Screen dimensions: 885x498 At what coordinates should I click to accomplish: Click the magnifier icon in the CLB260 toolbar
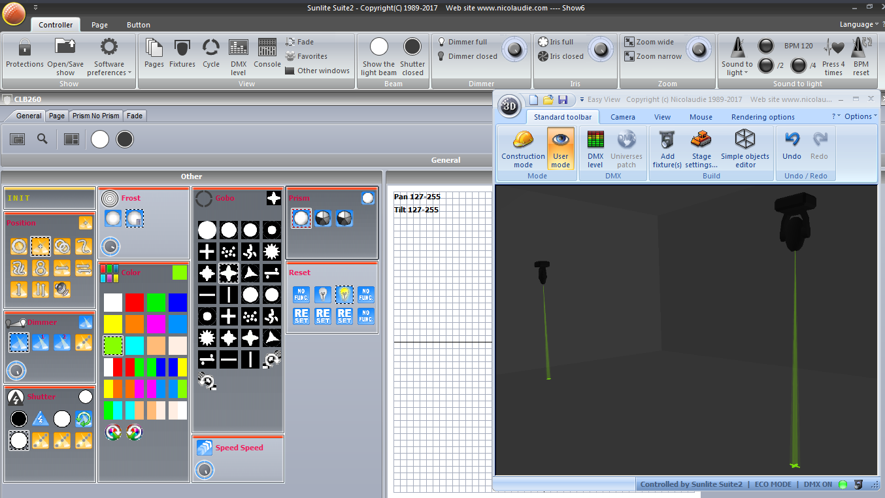click(42, 139)
